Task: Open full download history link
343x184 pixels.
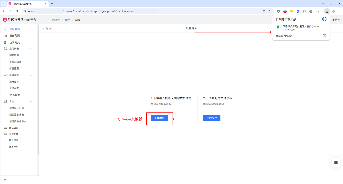Action: click(x=284, y=36)
